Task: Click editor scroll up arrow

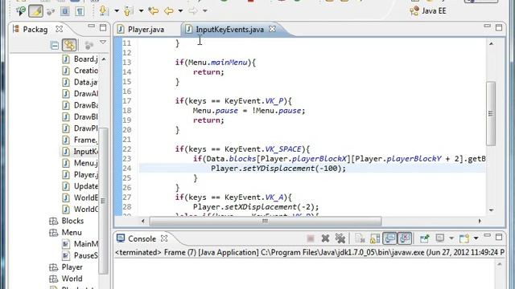Action: pyautogui.click(x=491, y=43)
